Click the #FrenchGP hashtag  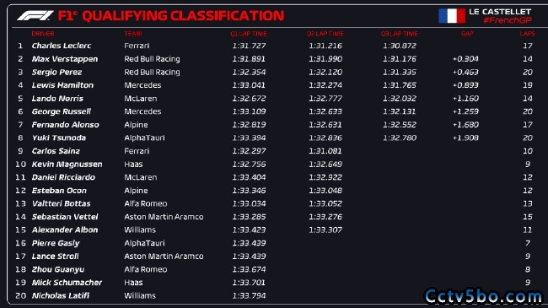click(x=508, y=20)
